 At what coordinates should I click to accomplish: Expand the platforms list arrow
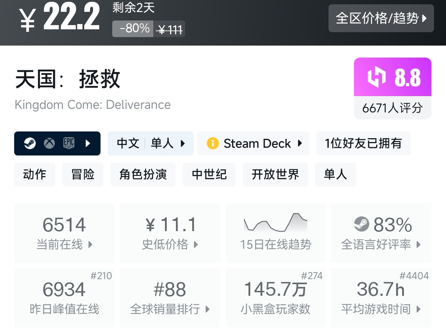point(88,143)
